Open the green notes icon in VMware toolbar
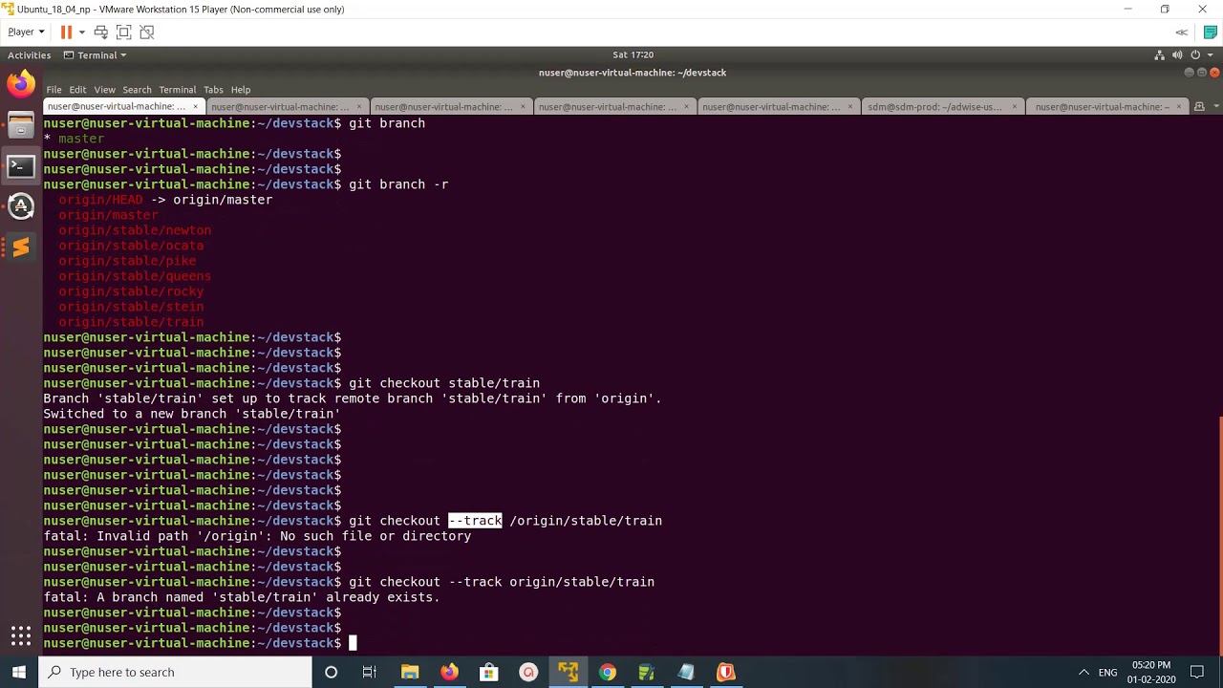This screenshot has width=1223, height=688. pyautogui.click(x=1210, y=32)
